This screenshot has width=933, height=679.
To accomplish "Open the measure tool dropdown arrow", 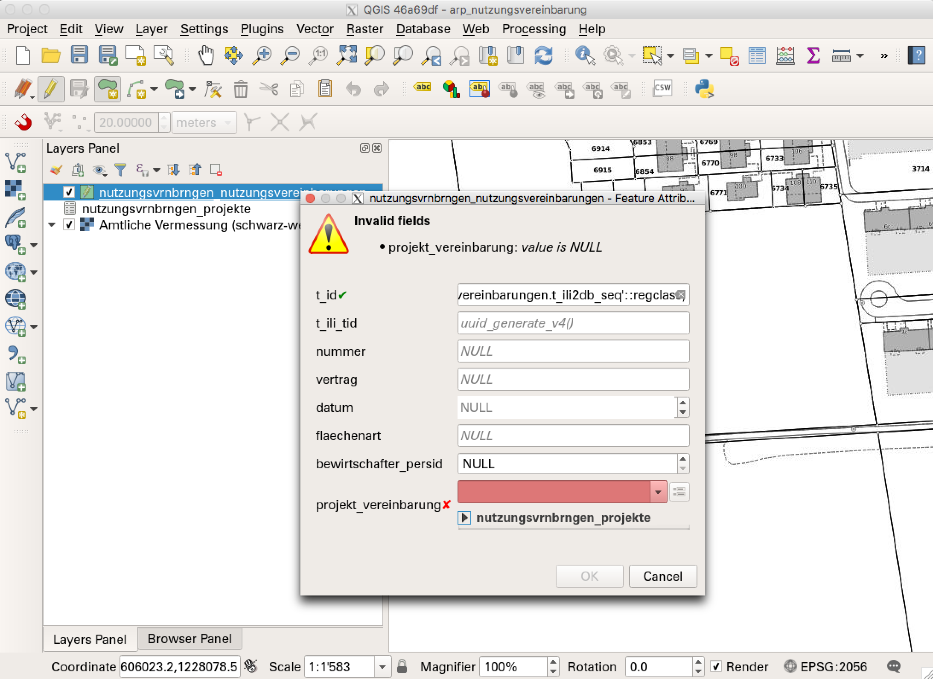I will coord(860,56).
